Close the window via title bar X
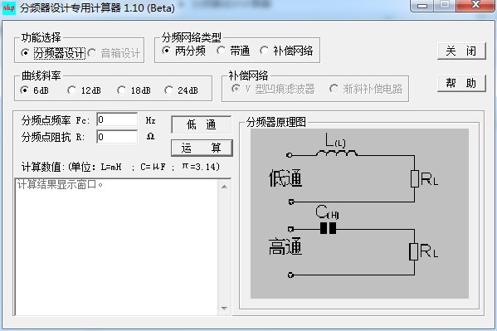The height and width of the screenshot is (331, 497). coord(475,5)
